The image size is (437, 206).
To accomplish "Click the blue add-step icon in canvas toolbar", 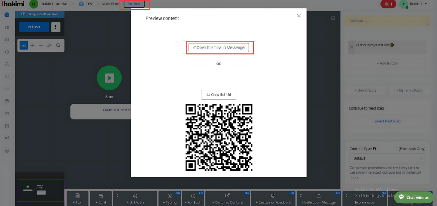I will [x=23, y=45].
